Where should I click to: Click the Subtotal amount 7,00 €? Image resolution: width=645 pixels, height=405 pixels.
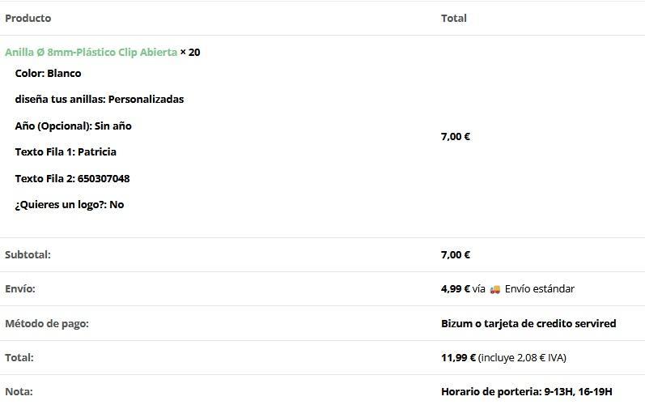[x=456, y=255]
